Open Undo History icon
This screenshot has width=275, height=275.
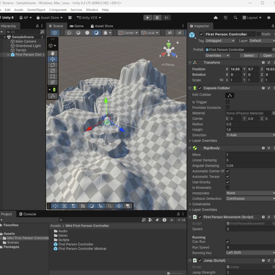pos(225,18)
